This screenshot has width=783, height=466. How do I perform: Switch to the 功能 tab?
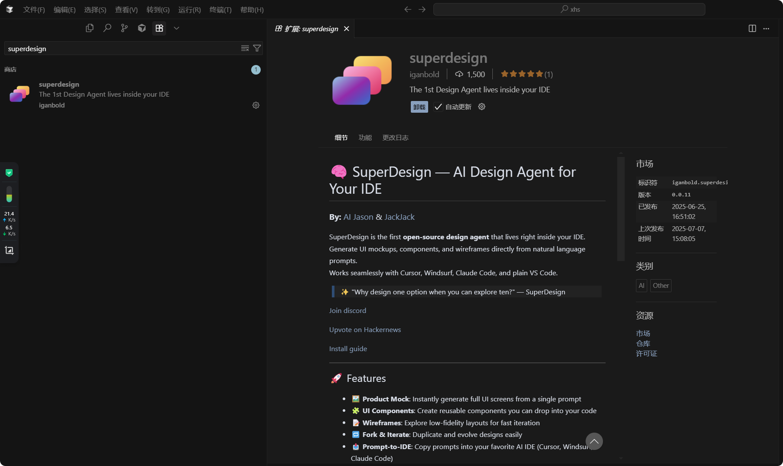coord(365,137)
